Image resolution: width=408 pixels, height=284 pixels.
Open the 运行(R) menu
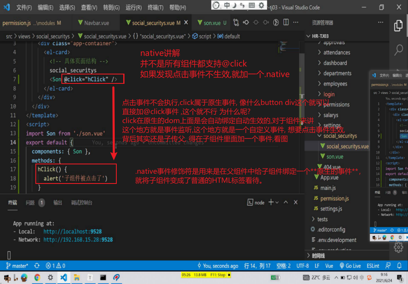pyautogui.click(x=134, y=7)
